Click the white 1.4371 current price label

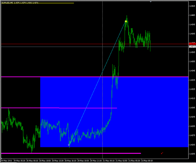point(192,47)
